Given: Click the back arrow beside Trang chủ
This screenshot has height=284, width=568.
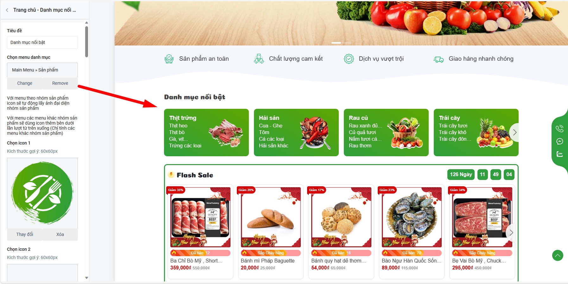Looking at the screenshot, I should [7, 10].
